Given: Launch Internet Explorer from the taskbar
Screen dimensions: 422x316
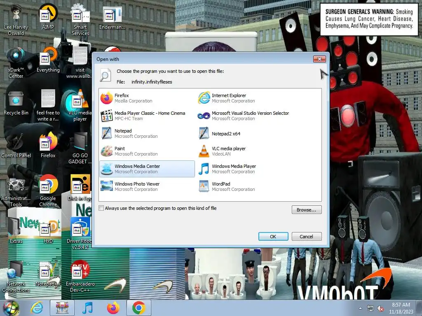Looking at the screenshot, I should pos(37,308).
